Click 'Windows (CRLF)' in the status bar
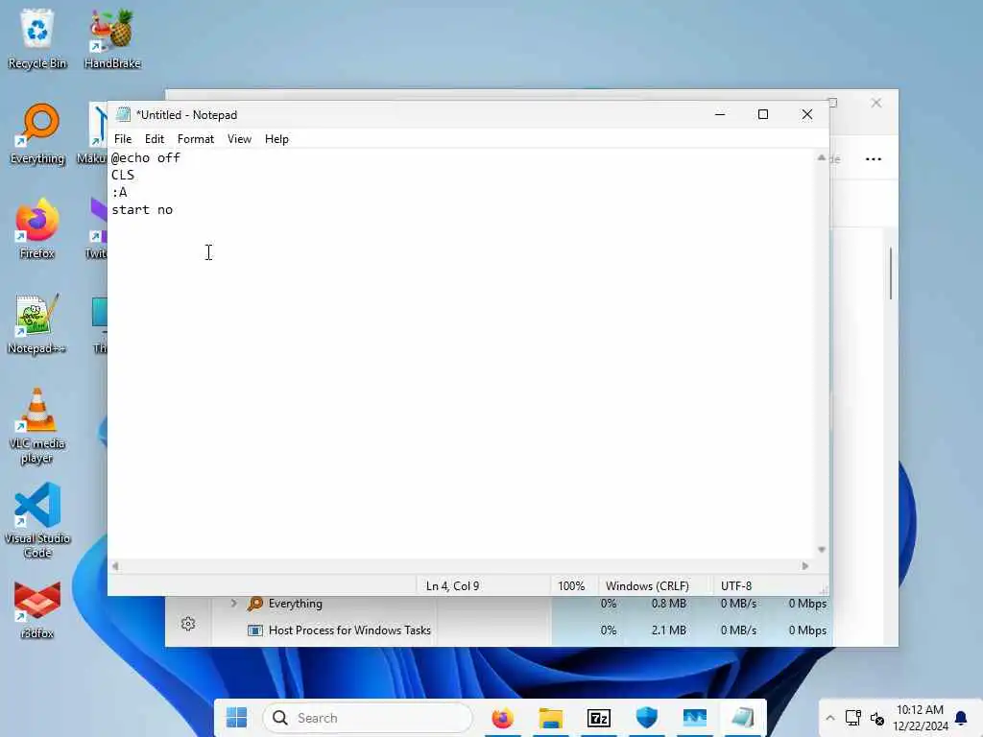983x737 pixels. point(647,586)
